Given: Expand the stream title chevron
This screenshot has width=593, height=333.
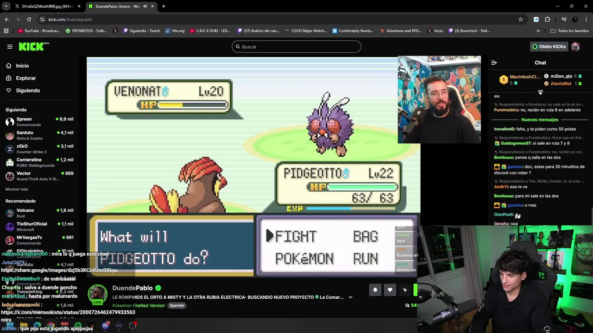Looking at the screenshot, I should coord(350,297).
